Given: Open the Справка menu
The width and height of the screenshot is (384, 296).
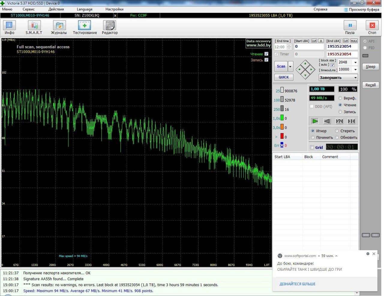Looking at the screenshot, I should pyautogui.click(x=320, y=9).
